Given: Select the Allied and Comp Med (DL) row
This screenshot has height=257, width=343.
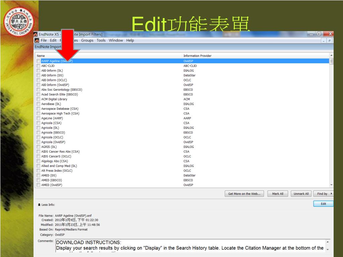Looking at the screenshot, I should (x=183, y=166).
